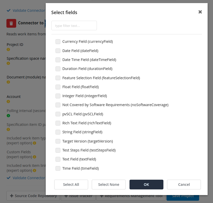Screen dimensions: 213x203
Task: Check the Date Field (dateField) checkbox
Action: pos(58,51)
